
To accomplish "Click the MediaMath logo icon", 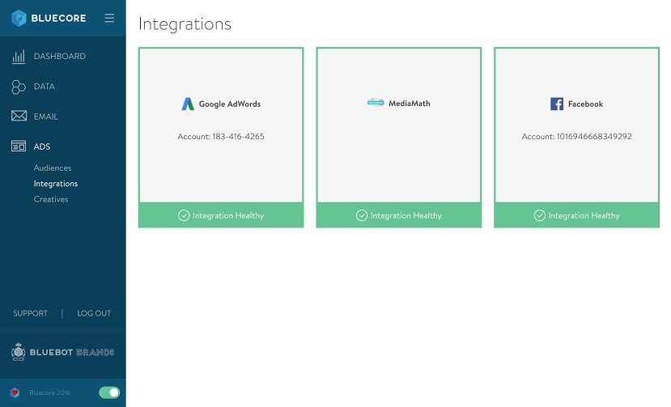I will 376,103.
